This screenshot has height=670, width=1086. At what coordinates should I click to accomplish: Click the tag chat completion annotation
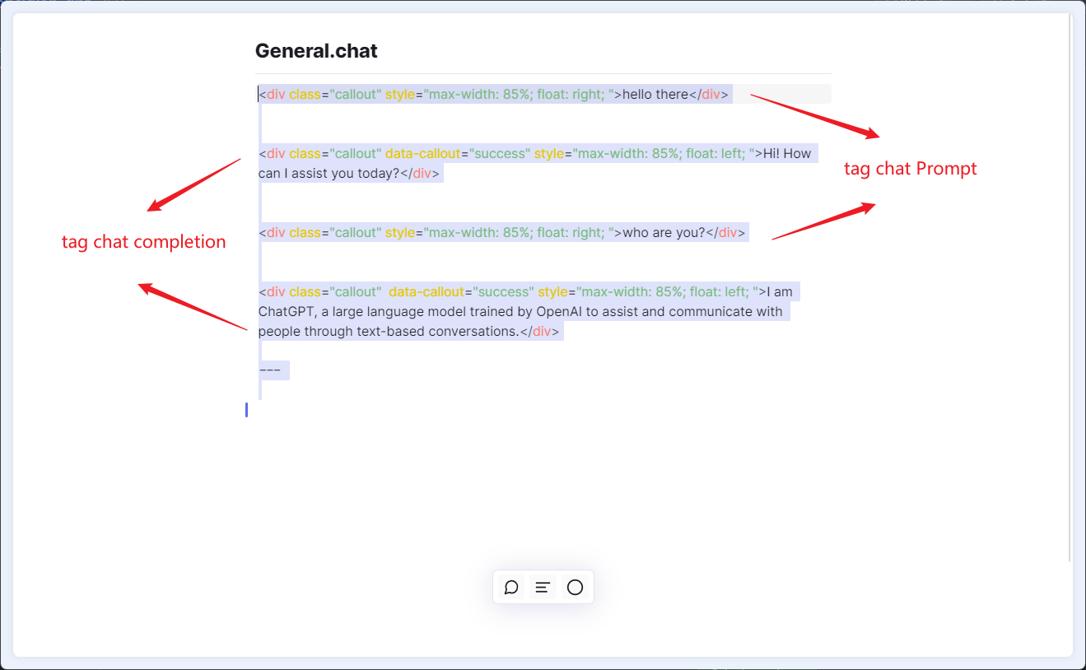coord(144,241)
